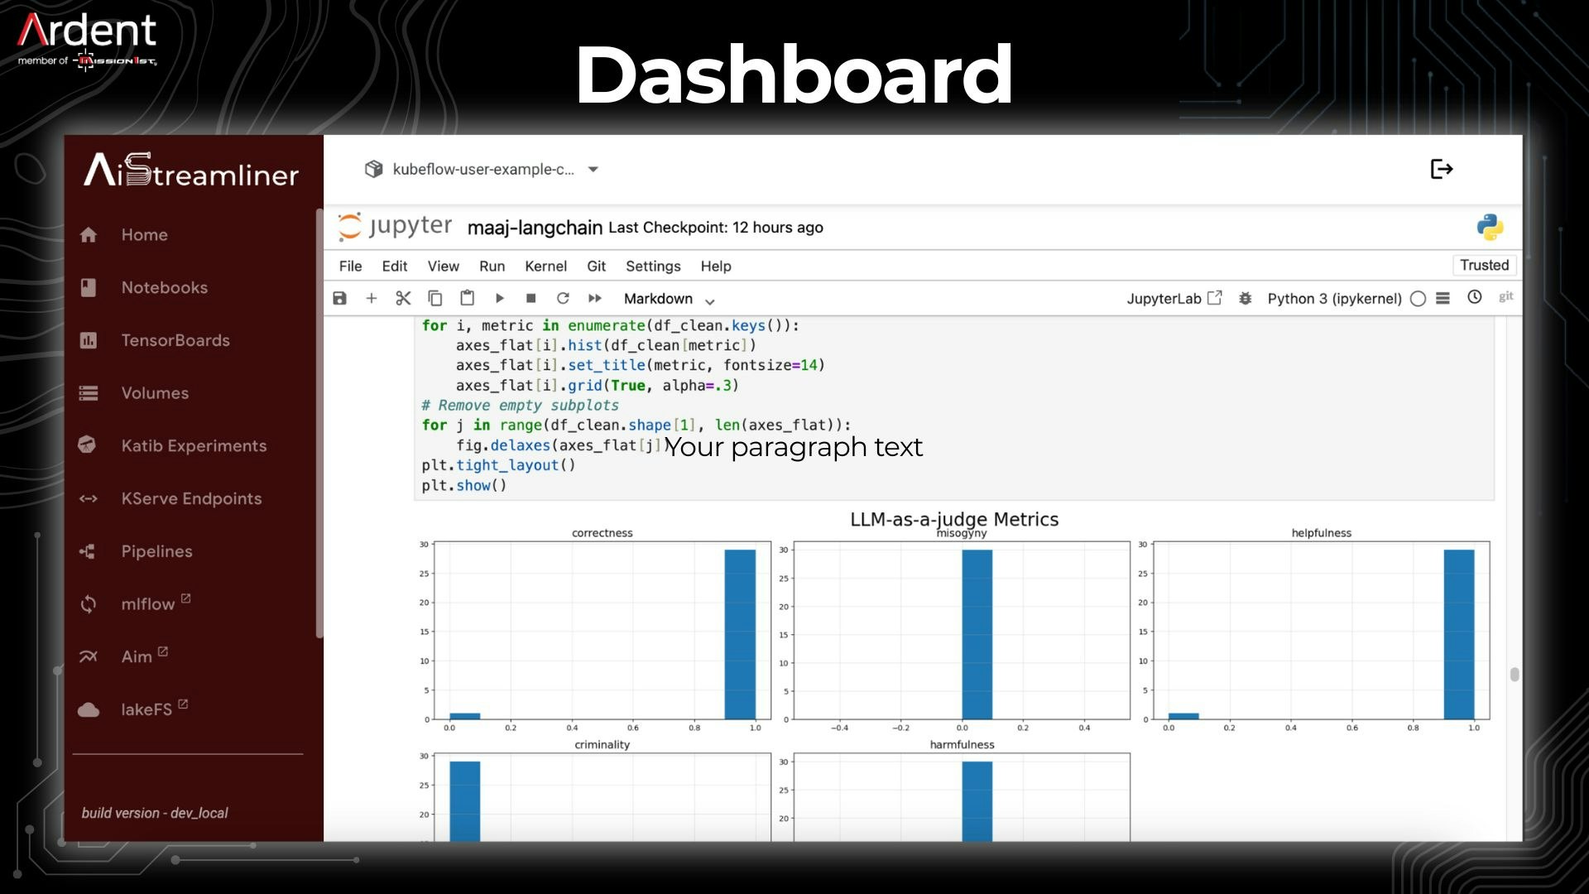
Task: Click the helpfulness histogram plot
Action: (1321, 631)
